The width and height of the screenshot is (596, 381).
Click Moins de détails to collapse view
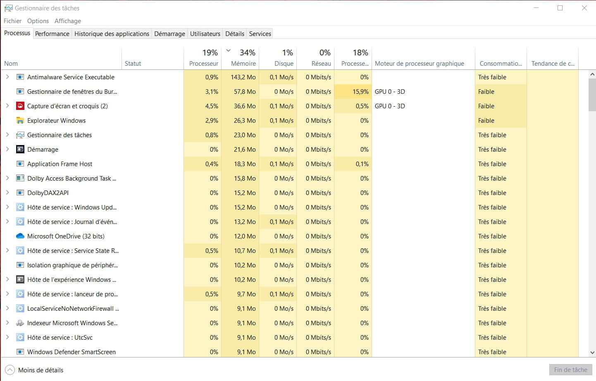pos(35,370)
